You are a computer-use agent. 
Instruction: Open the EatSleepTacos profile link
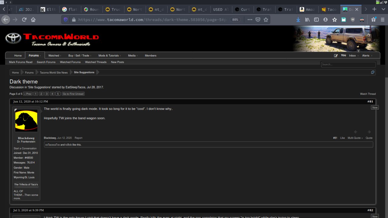pyautogui.click(x=76, y=87)
